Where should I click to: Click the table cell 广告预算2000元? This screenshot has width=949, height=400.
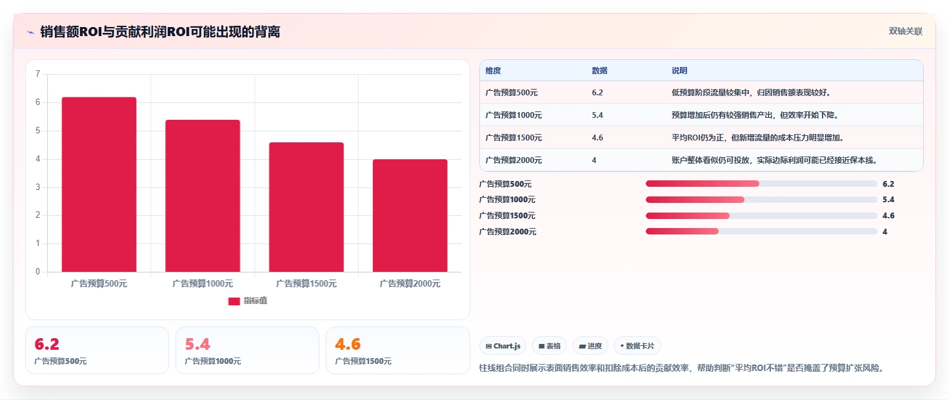(x=514, y=160)
